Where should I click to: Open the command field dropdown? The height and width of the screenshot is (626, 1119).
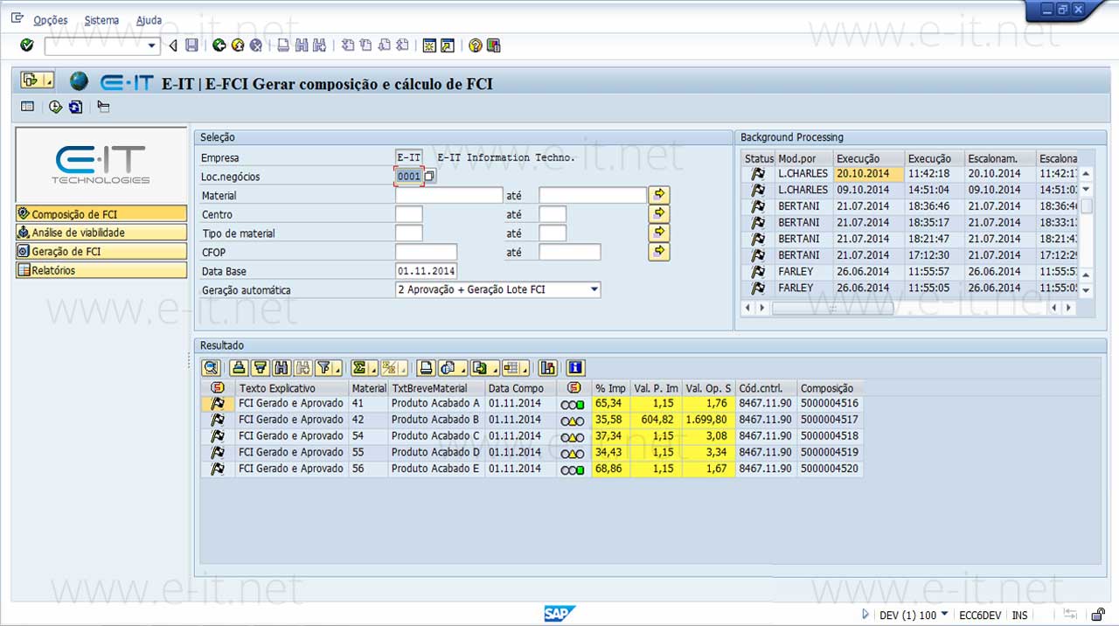pos(152,45)
